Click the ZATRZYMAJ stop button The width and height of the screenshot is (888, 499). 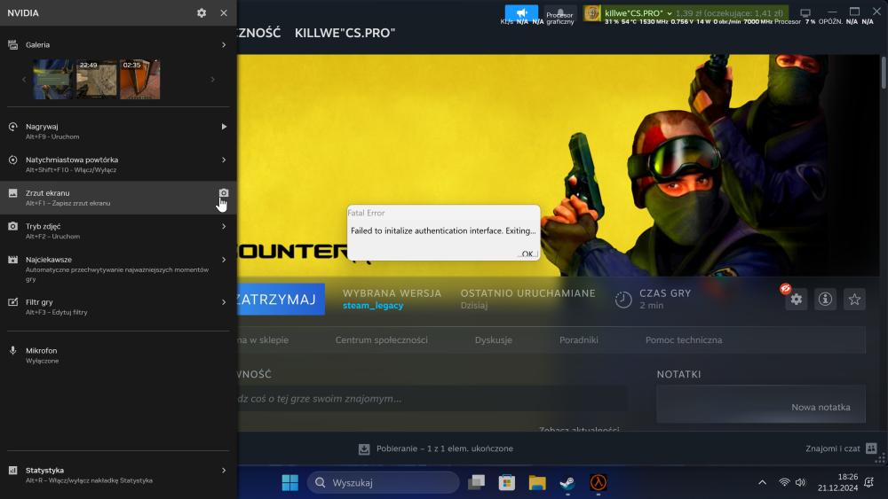(x=281, y=299)
